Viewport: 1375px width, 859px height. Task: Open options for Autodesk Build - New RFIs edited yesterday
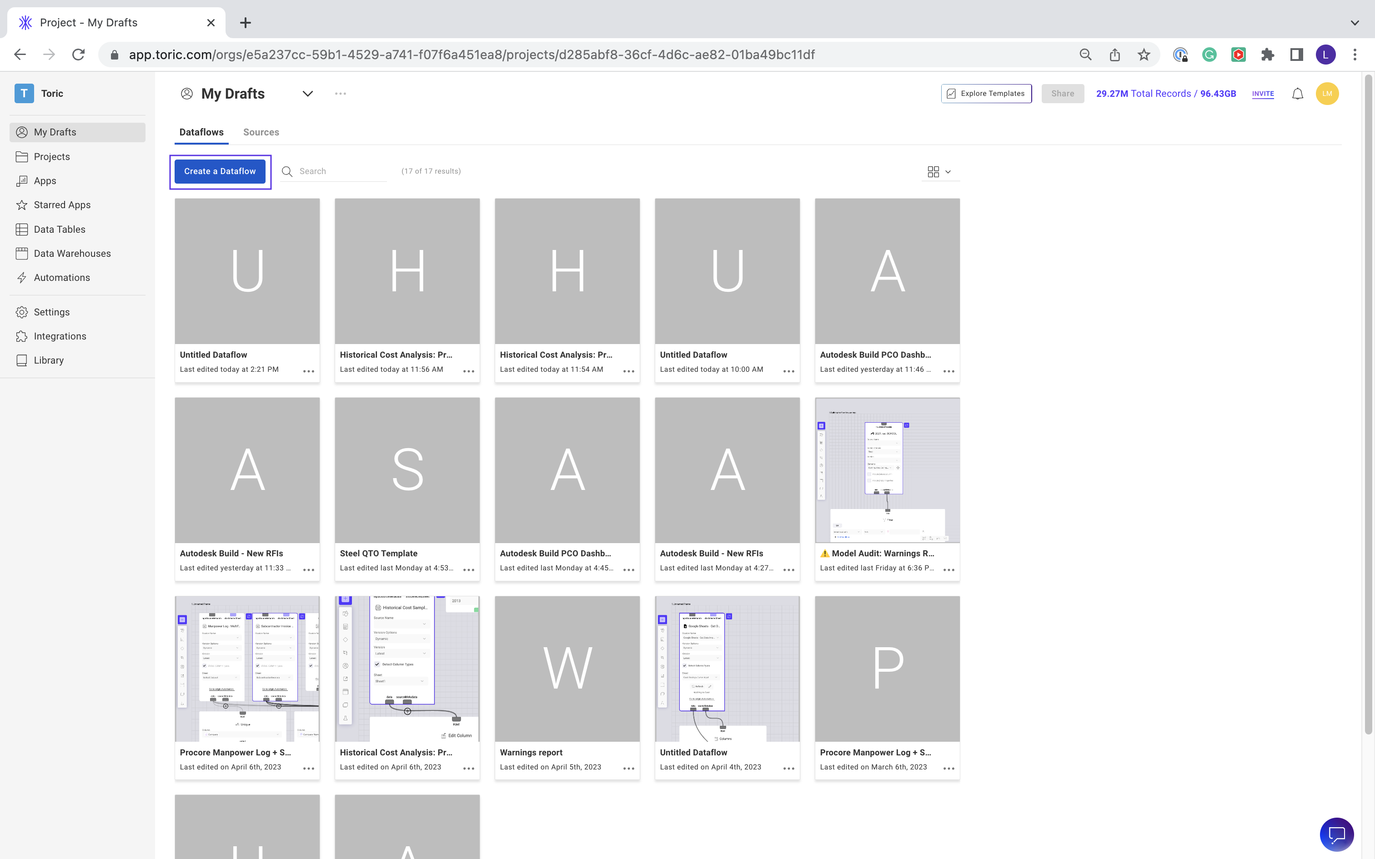coord(309,570)
